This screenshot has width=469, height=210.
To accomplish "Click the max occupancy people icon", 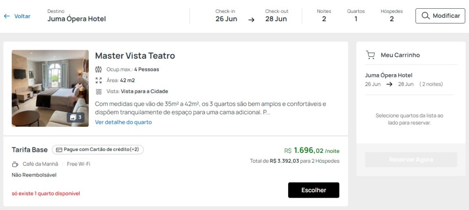I will pyautogui.click(x=98, y=70).
